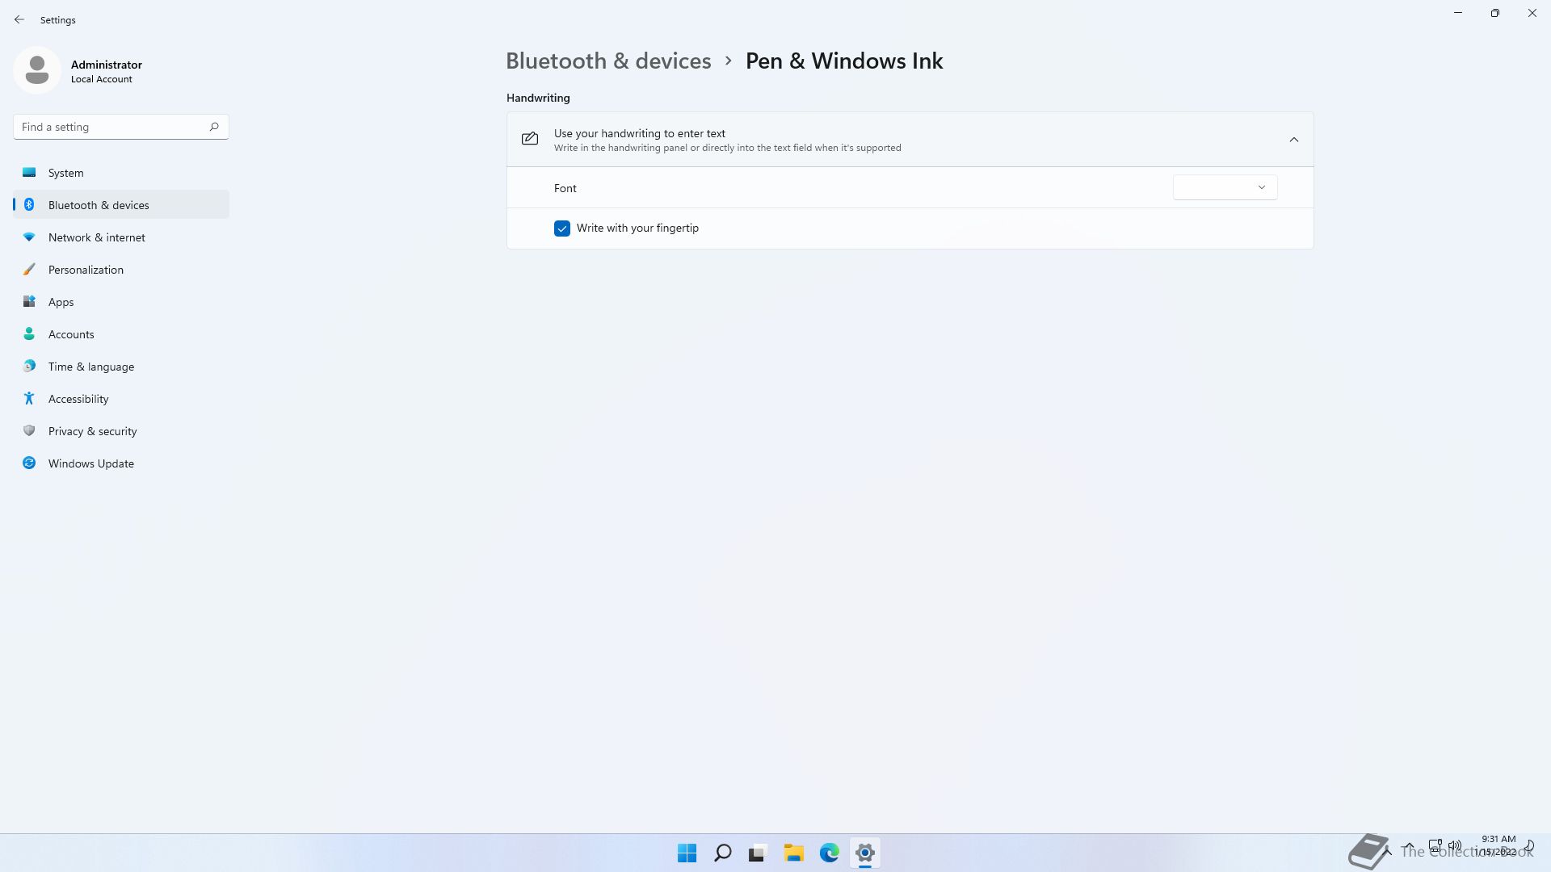Image resolution: width=1551 pixels, height=872 pixels.
Task: Open Windows Update page
Action: [121, 463]
